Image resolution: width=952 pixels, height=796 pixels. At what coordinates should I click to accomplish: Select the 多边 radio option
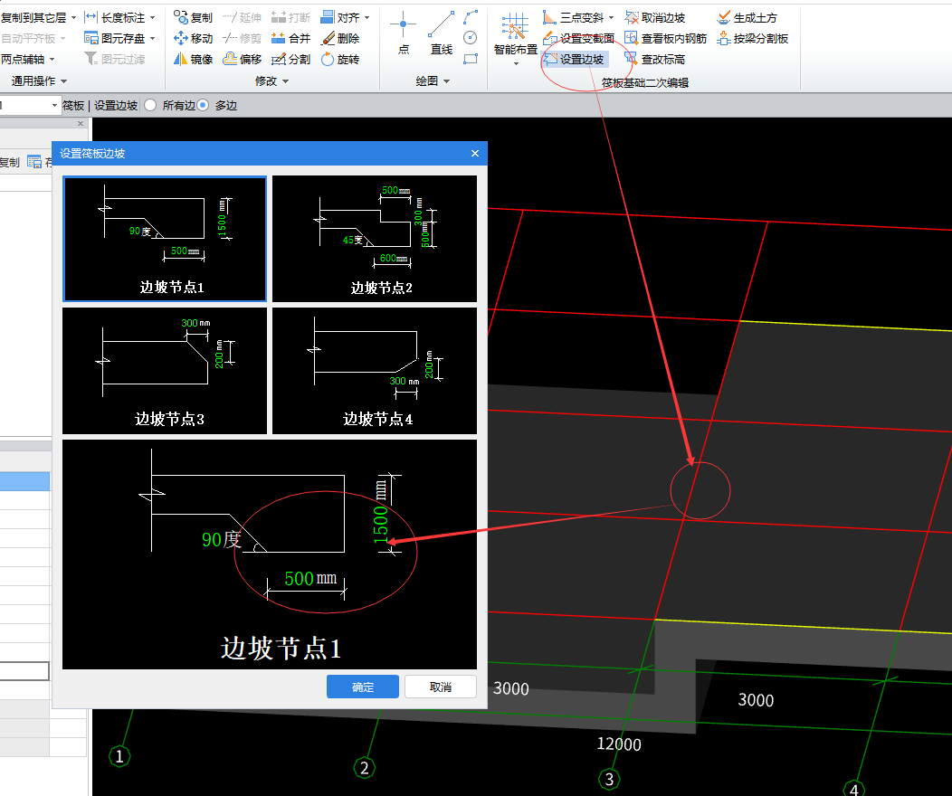pos(204,105)
